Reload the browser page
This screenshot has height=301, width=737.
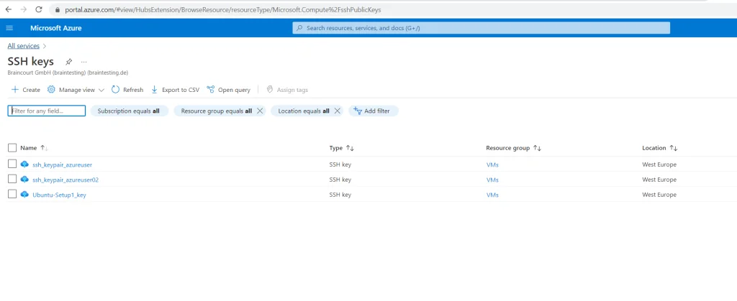click(x=39, y=9)
